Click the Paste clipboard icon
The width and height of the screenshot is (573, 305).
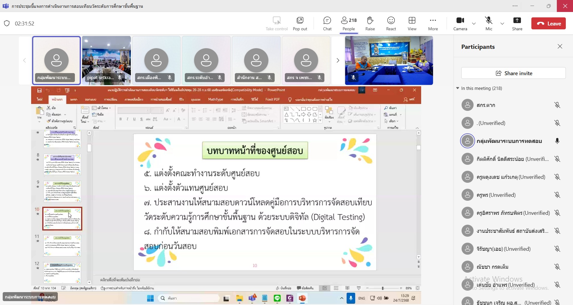point(40,111)
